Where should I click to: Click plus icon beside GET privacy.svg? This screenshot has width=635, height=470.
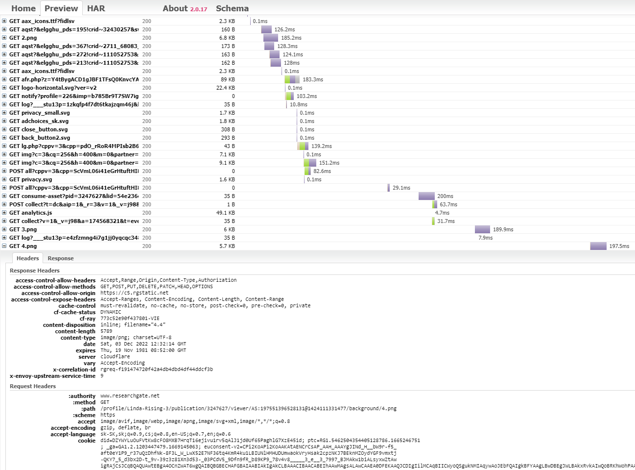coord(4,179)
